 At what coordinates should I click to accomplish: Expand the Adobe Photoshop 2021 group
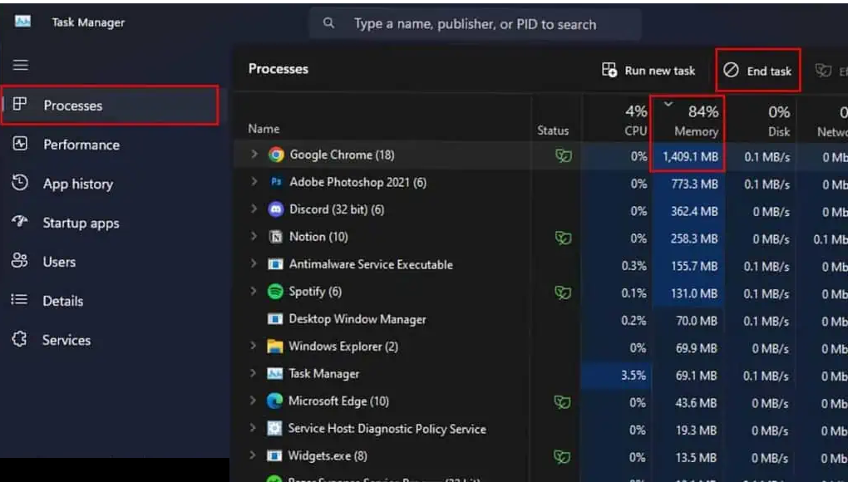coord(254,181)
